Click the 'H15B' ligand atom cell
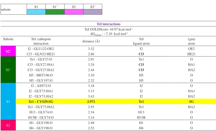216x131 pixels. click(x=141, y=117)
